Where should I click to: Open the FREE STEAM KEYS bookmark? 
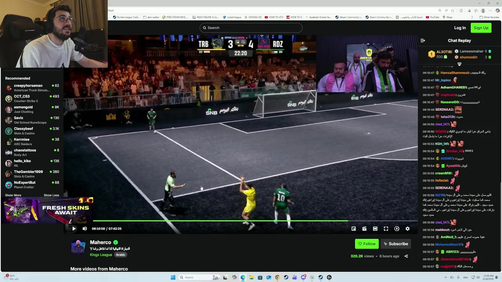point(175,17)
